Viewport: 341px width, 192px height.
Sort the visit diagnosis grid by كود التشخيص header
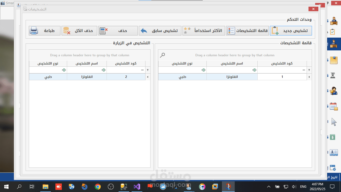click(x=126, y=63)
